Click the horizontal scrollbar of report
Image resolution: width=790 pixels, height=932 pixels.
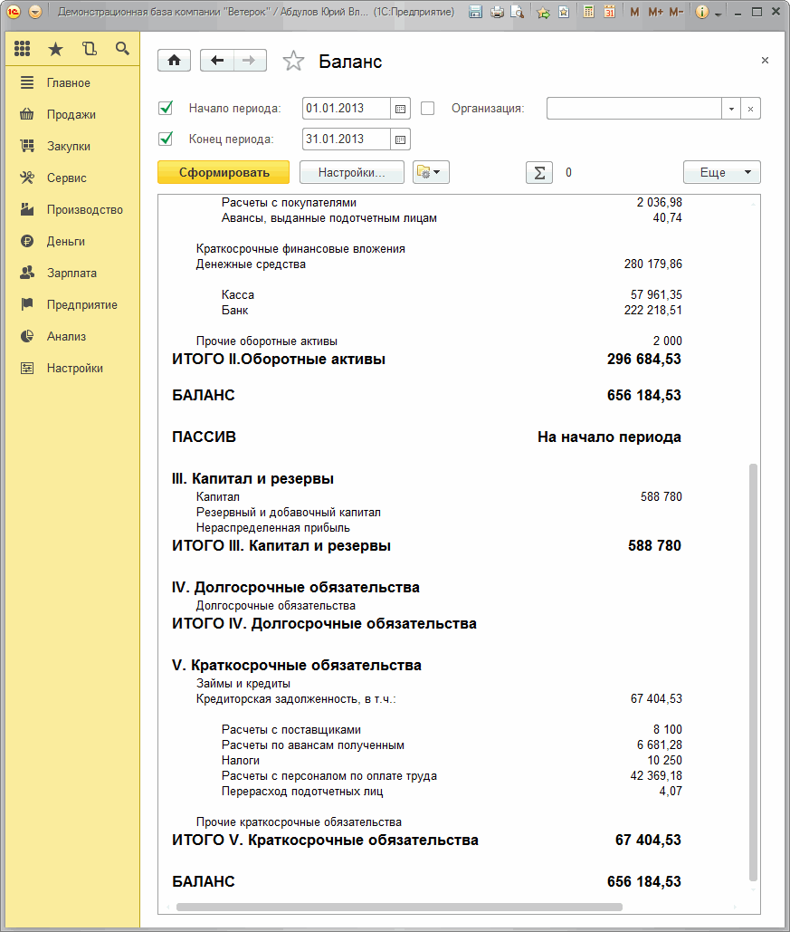pos(399,907)
